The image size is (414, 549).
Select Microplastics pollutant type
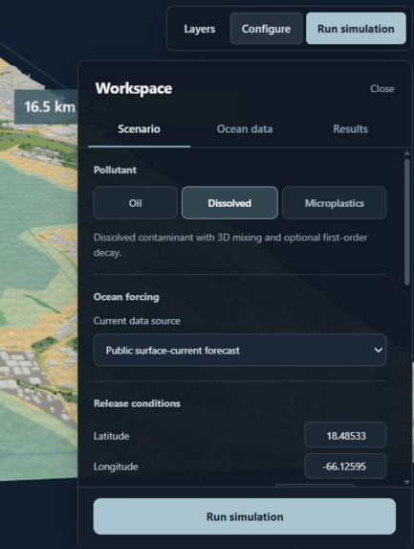[334, 203]
